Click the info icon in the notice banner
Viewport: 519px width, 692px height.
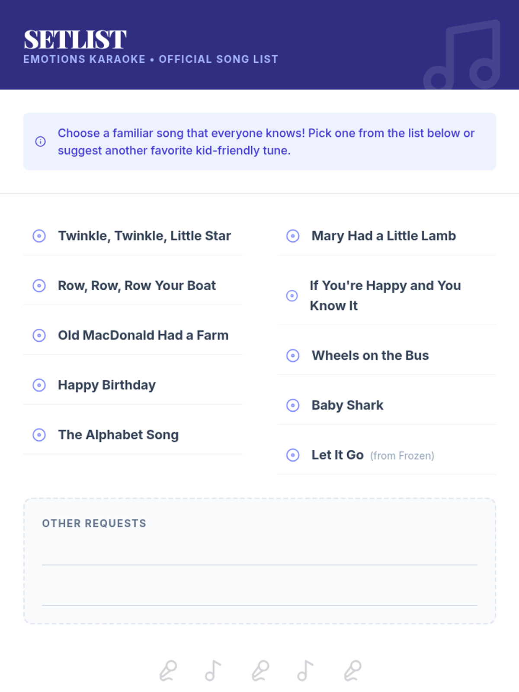click(40, 141)
